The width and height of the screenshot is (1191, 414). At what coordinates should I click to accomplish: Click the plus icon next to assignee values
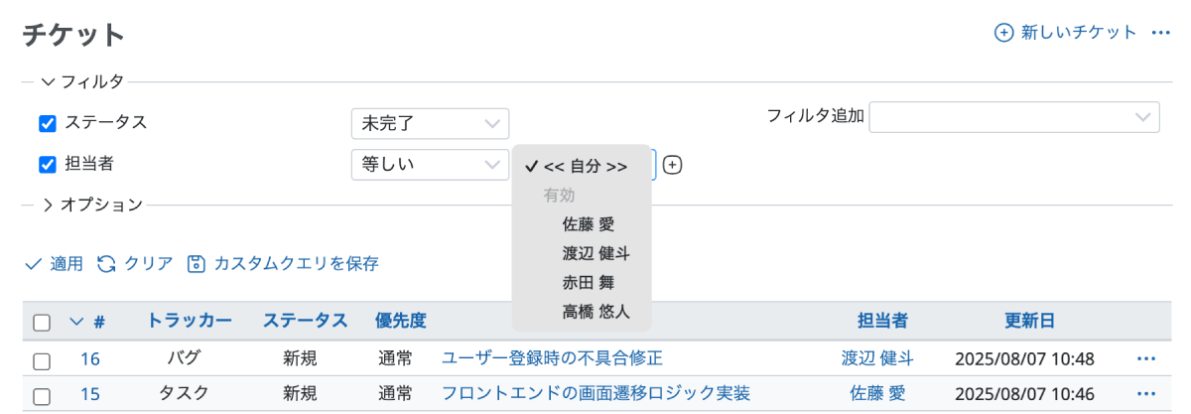672,165
